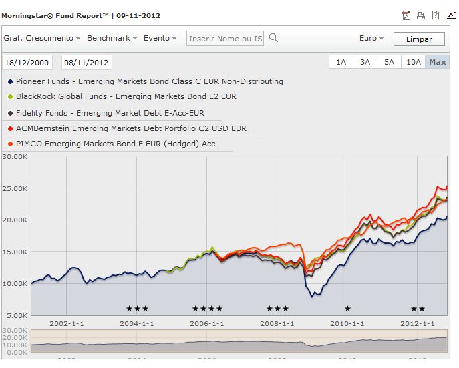Expand the Benchmark dropdown
Screen dimensions: 459x368
tap(112, 38)
